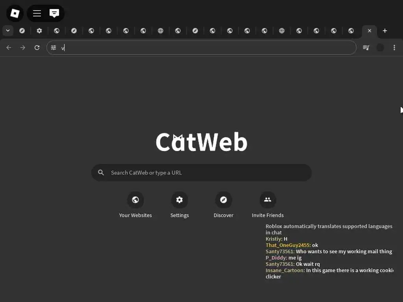Open a new tab with plus button
The image size is (403, 302).
[385, 31]
